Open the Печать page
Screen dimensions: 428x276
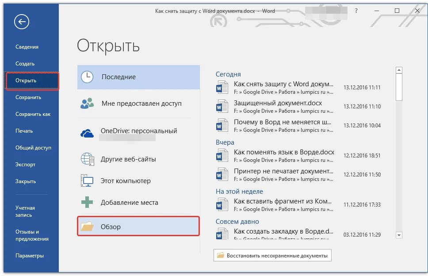click(x=24, y=131)
